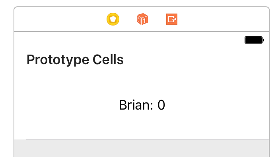Select the yellow Table View Controller icon
Image resolution: width=280 pixels, height=157 pixels.
tap(113, 19)
